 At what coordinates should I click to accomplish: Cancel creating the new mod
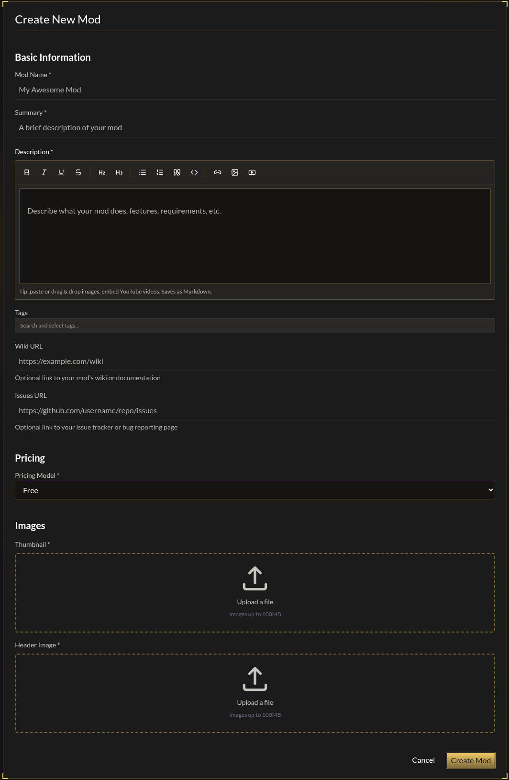pos(423,760)
